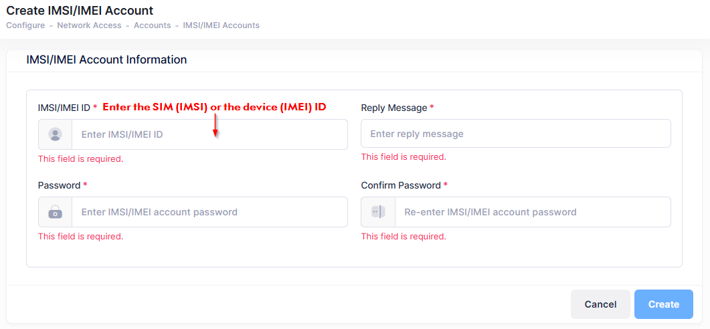Go to Configure in the breadcrumb
The image size is (710, 329).
(x=25, y=25)
